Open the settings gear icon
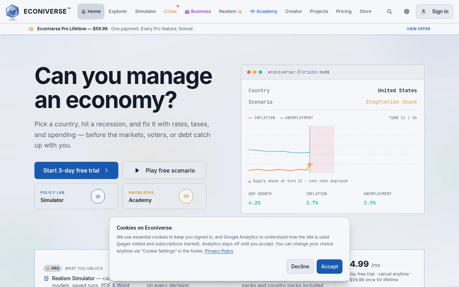 [x=407, y=11]
